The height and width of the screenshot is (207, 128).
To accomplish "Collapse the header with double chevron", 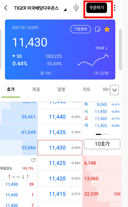I will pos(59,100).
